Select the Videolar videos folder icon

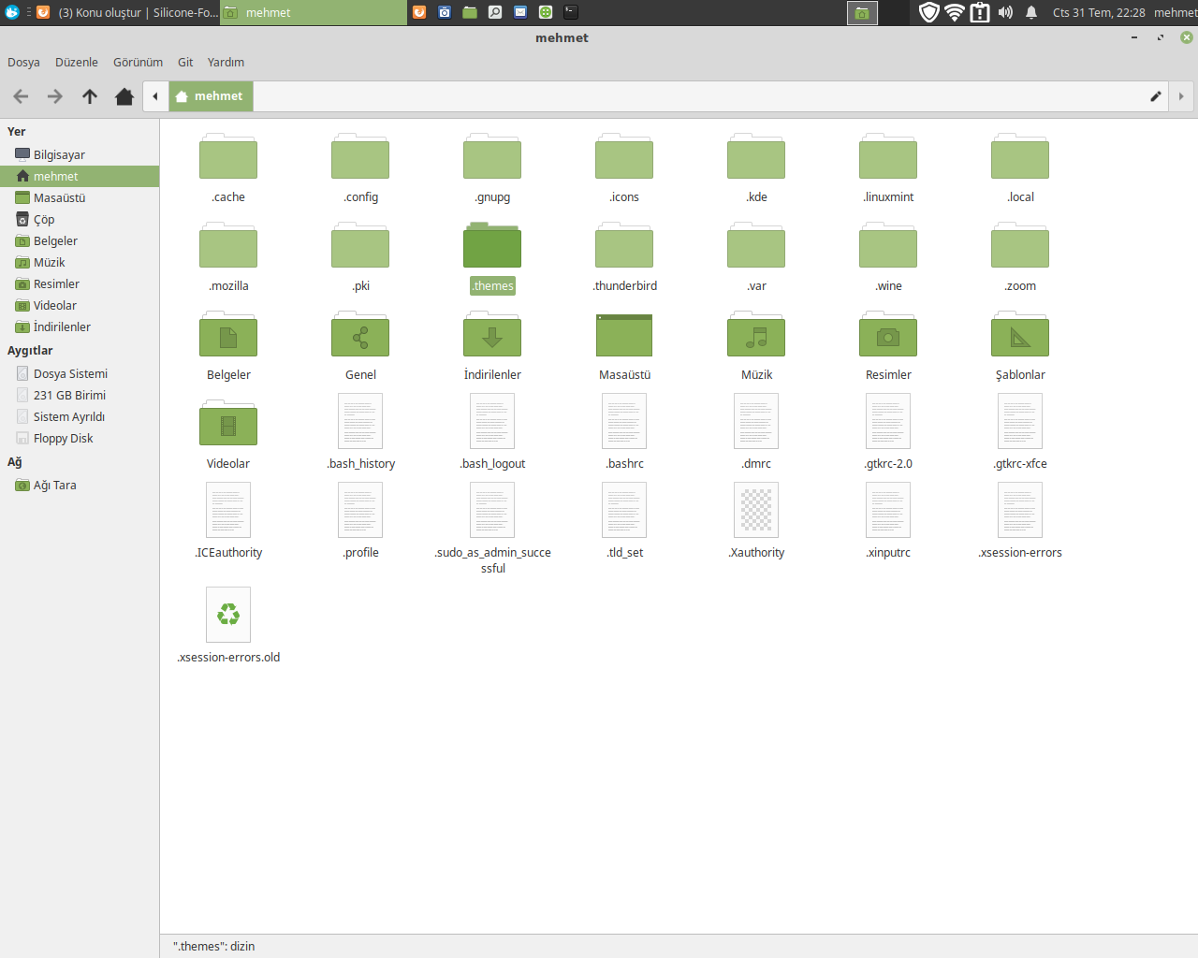pyautogui.click(x=228, y=423)
